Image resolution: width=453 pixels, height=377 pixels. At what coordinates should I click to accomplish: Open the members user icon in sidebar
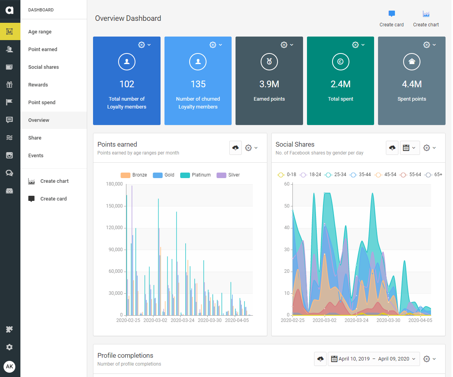(9, 49)
